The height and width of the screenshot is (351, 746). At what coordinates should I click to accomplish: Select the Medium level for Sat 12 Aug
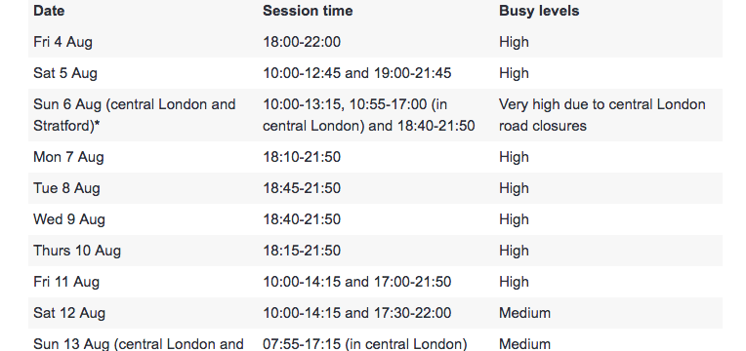tap(524, 313)
